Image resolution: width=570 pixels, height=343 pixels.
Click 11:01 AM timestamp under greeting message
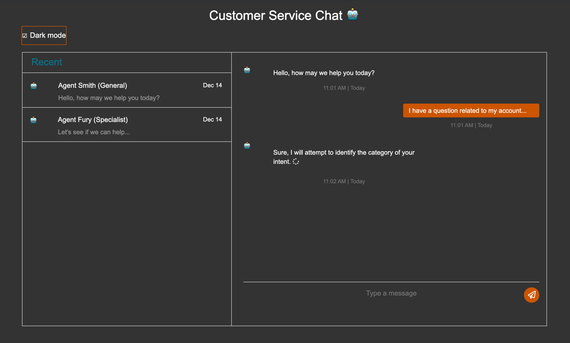pos(344,88)
